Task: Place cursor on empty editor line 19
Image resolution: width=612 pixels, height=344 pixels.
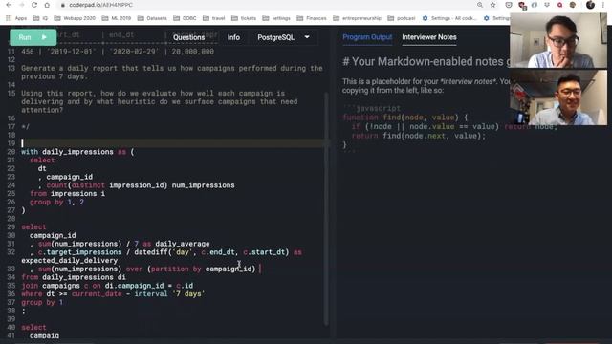Action: click(x=172, y=143)
